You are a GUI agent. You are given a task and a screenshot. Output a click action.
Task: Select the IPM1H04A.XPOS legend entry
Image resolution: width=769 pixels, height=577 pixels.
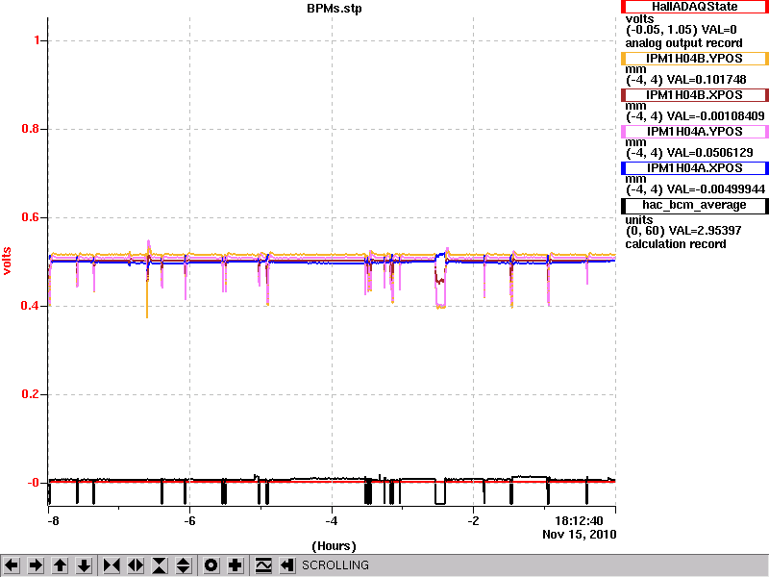pos(694,168)
